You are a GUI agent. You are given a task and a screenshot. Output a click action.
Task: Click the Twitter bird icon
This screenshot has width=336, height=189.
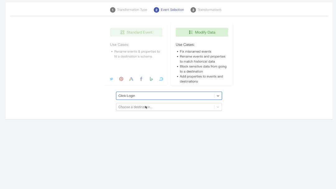pyautogui.click(x=111, y=79)
